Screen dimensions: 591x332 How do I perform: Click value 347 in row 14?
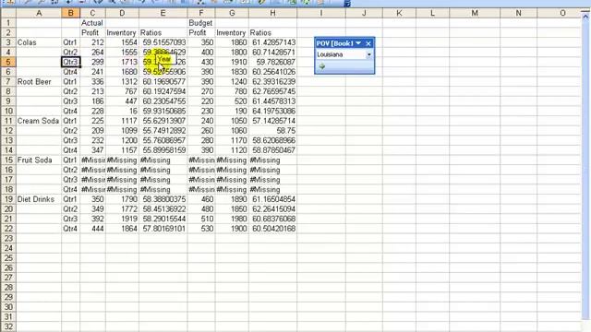point(92,150)
